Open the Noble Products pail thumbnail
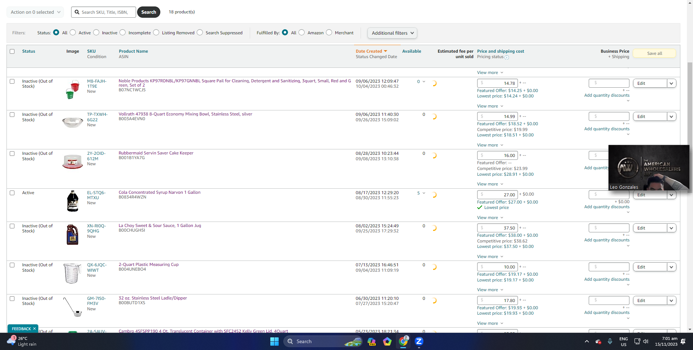This screenshot has height=350, width=693. (x=73, y=90)
